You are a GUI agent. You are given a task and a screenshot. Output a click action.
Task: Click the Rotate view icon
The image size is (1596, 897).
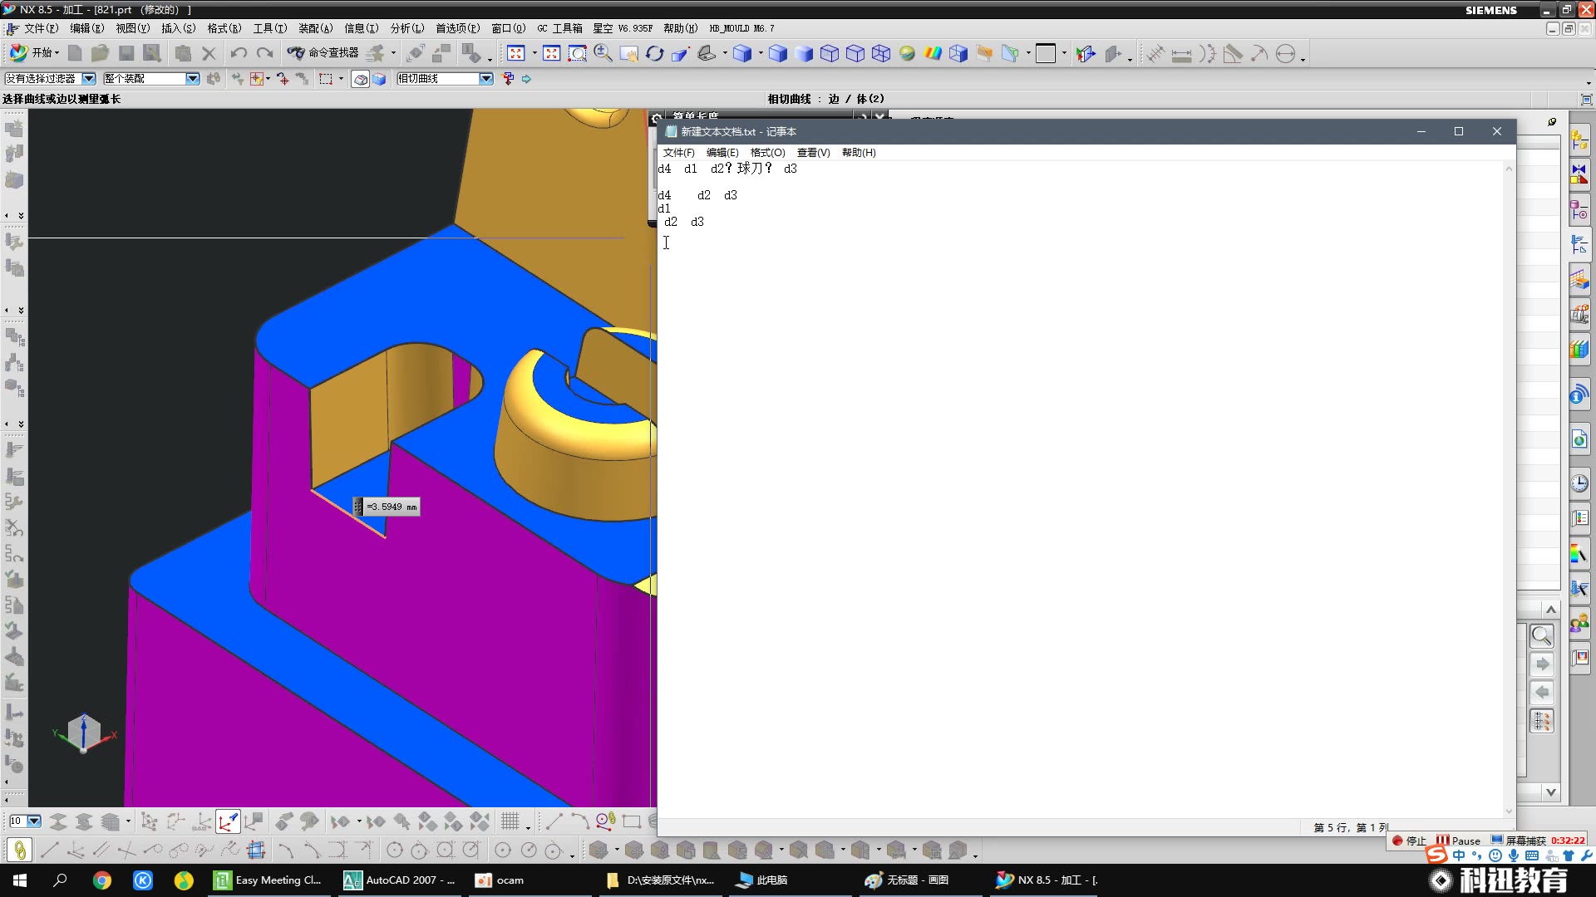point(654,54)
